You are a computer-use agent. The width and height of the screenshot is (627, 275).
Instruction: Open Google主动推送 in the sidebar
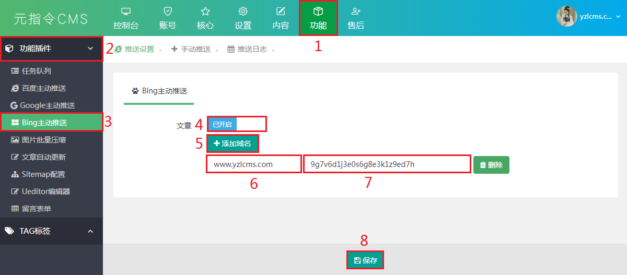(47, 105)
